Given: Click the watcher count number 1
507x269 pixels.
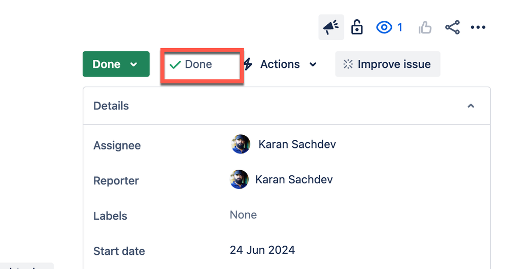Looking at the screenshot, I should [399, 27].
